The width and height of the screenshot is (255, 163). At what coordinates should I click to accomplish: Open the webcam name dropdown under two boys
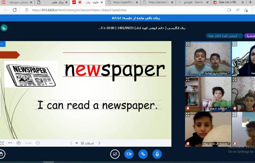[211, 73]
